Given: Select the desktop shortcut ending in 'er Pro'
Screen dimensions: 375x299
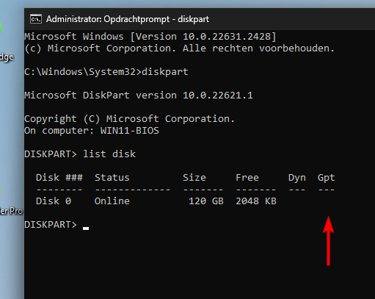Looking at the screenshot, I should pos(11,211).
